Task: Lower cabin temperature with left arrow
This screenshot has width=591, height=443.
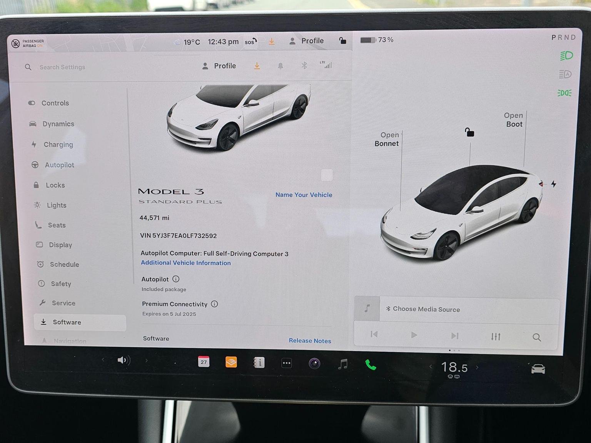Action: [x=431, y=367]
